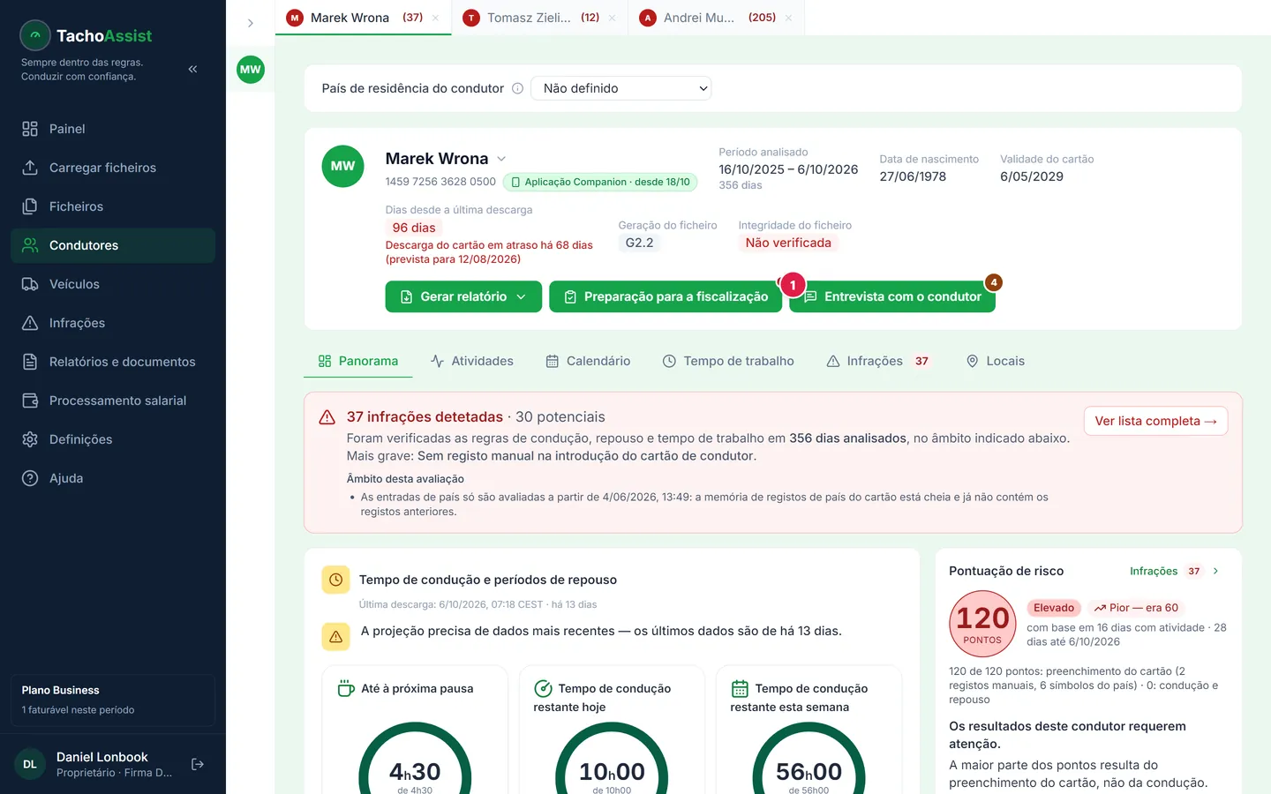Switch to the Tomasz Zieli... tab
Image resolution: width=1271 pixels, height=794 pixels.
pyautogui.click(x=539, y=18)
